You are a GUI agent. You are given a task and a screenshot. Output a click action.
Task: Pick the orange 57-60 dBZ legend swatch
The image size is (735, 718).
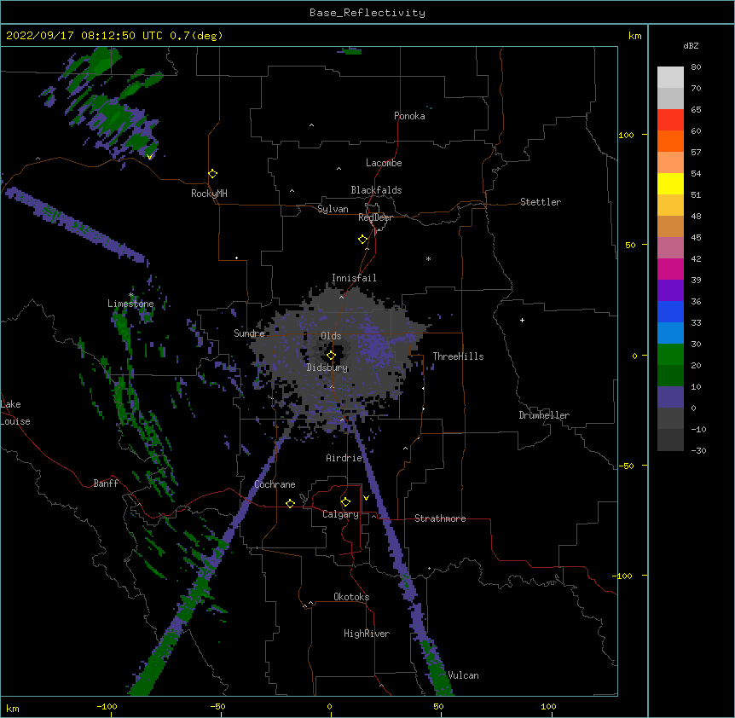coord(670,141)
